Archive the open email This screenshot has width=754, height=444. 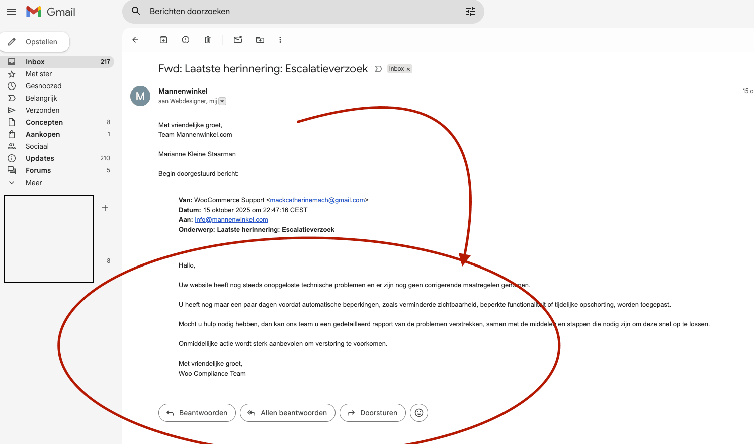163,39
